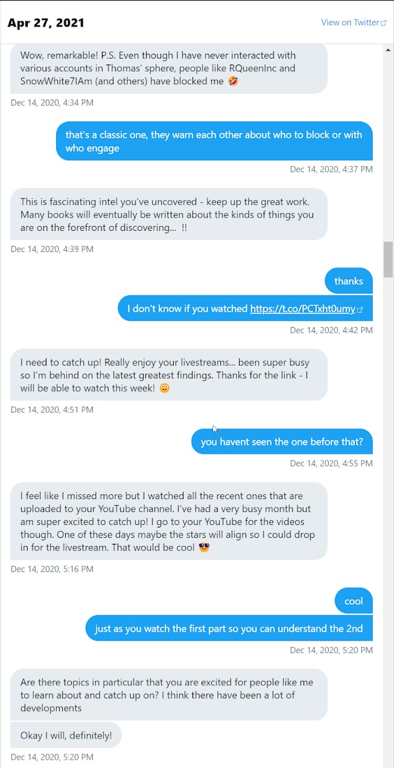Click the external link icon after the t.co URL
The width and height of the screenshot is (394, 768).
[x=360, y=309]
